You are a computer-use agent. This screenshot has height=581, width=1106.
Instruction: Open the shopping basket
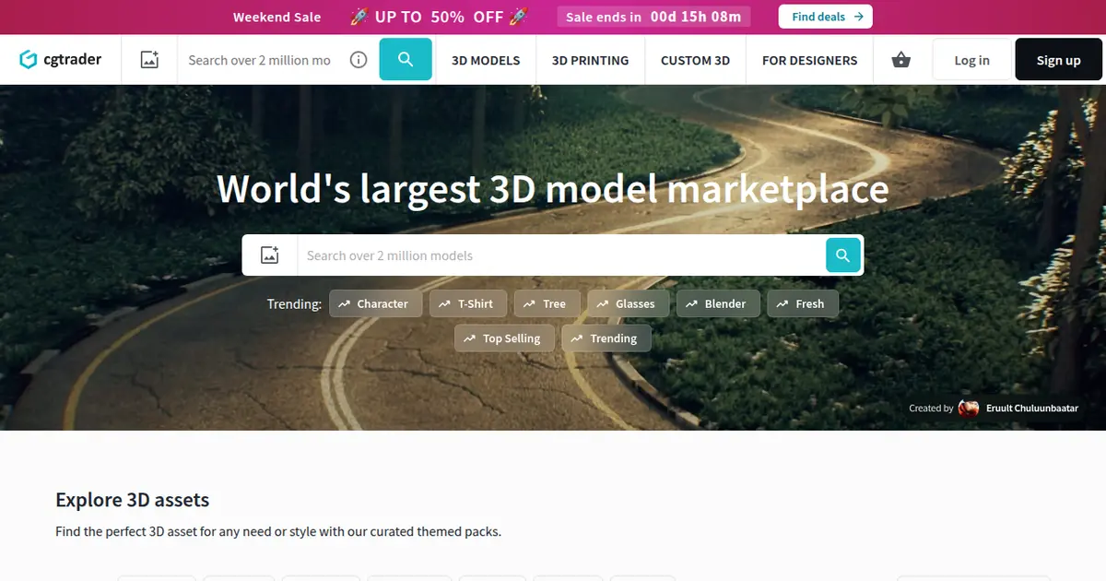point(900,60)
